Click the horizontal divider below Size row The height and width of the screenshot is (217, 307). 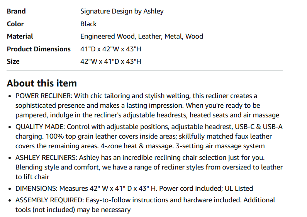tap(145, 70)
